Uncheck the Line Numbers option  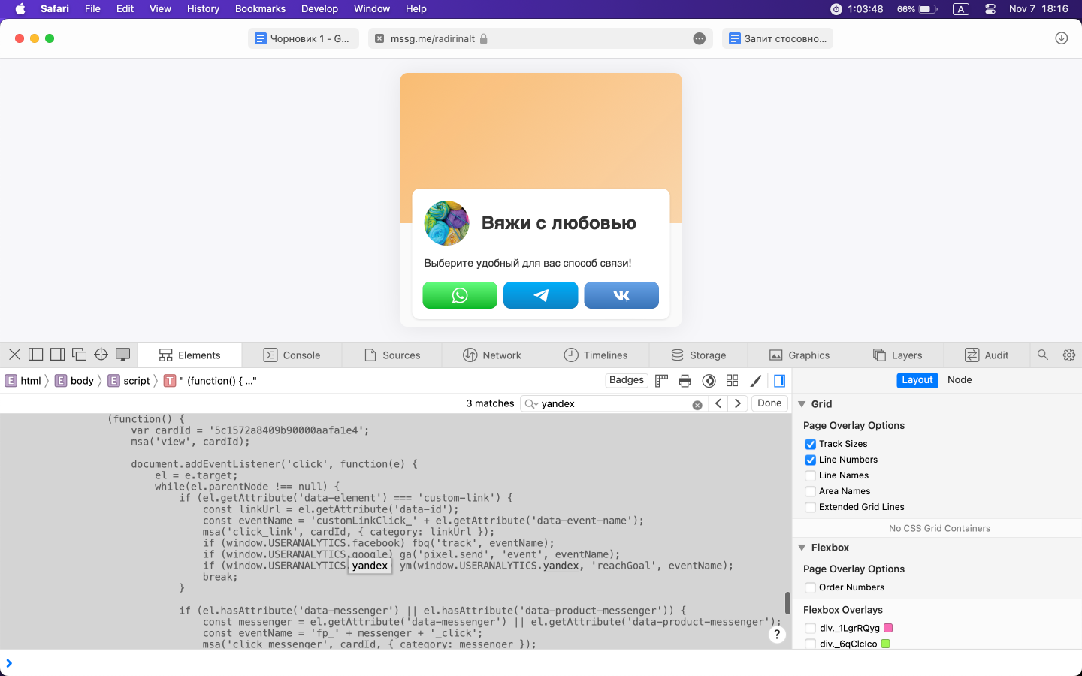pyautogui.click(x=810, y=460)
